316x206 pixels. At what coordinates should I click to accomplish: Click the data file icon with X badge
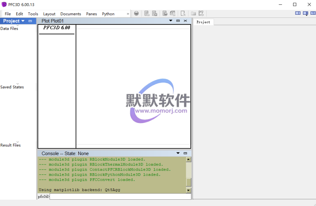click(x=154, y=13)
